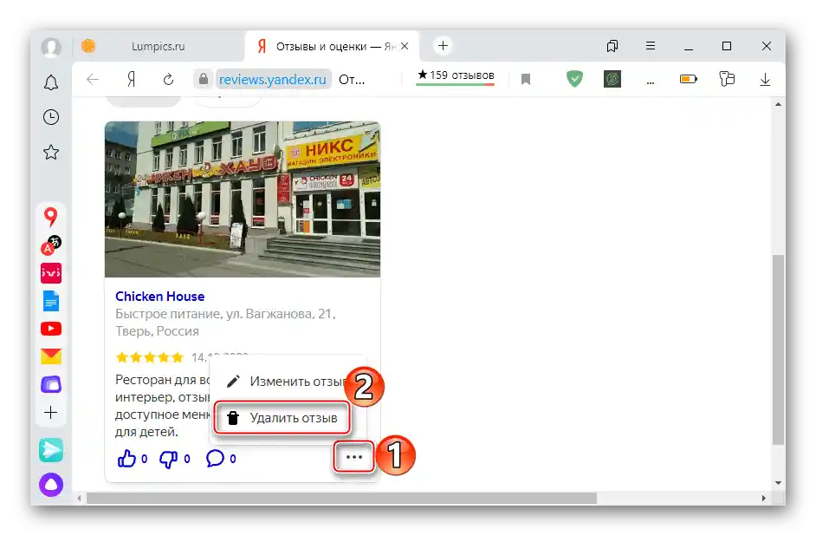Bookmark this page with the flag icon
The width and height of the screenshot is (816, 542).
526,79
